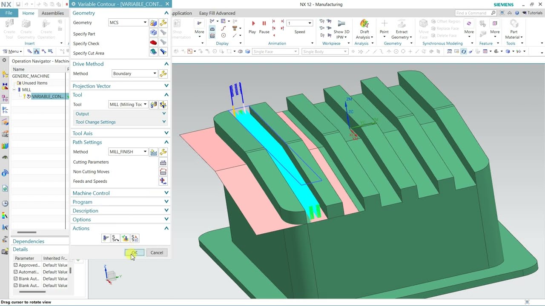Select the Specify Part geometry icon

pos(153,33)
